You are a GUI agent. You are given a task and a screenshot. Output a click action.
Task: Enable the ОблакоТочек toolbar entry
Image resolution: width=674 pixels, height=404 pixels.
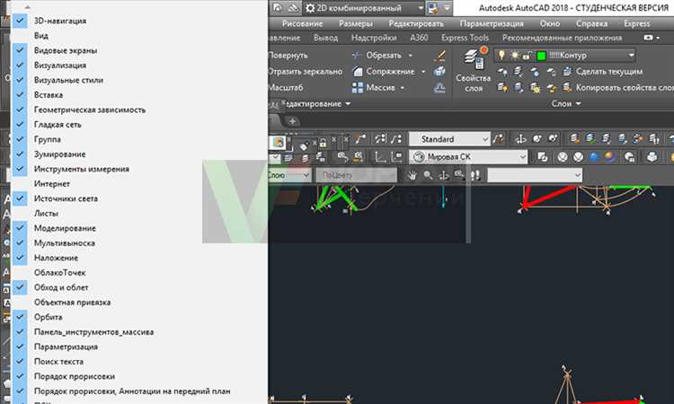click(20, 273)
